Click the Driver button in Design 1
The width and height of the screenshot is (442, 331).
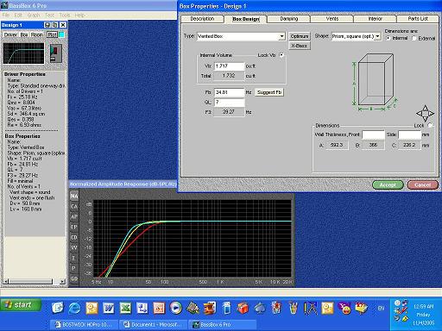[10, 34]
